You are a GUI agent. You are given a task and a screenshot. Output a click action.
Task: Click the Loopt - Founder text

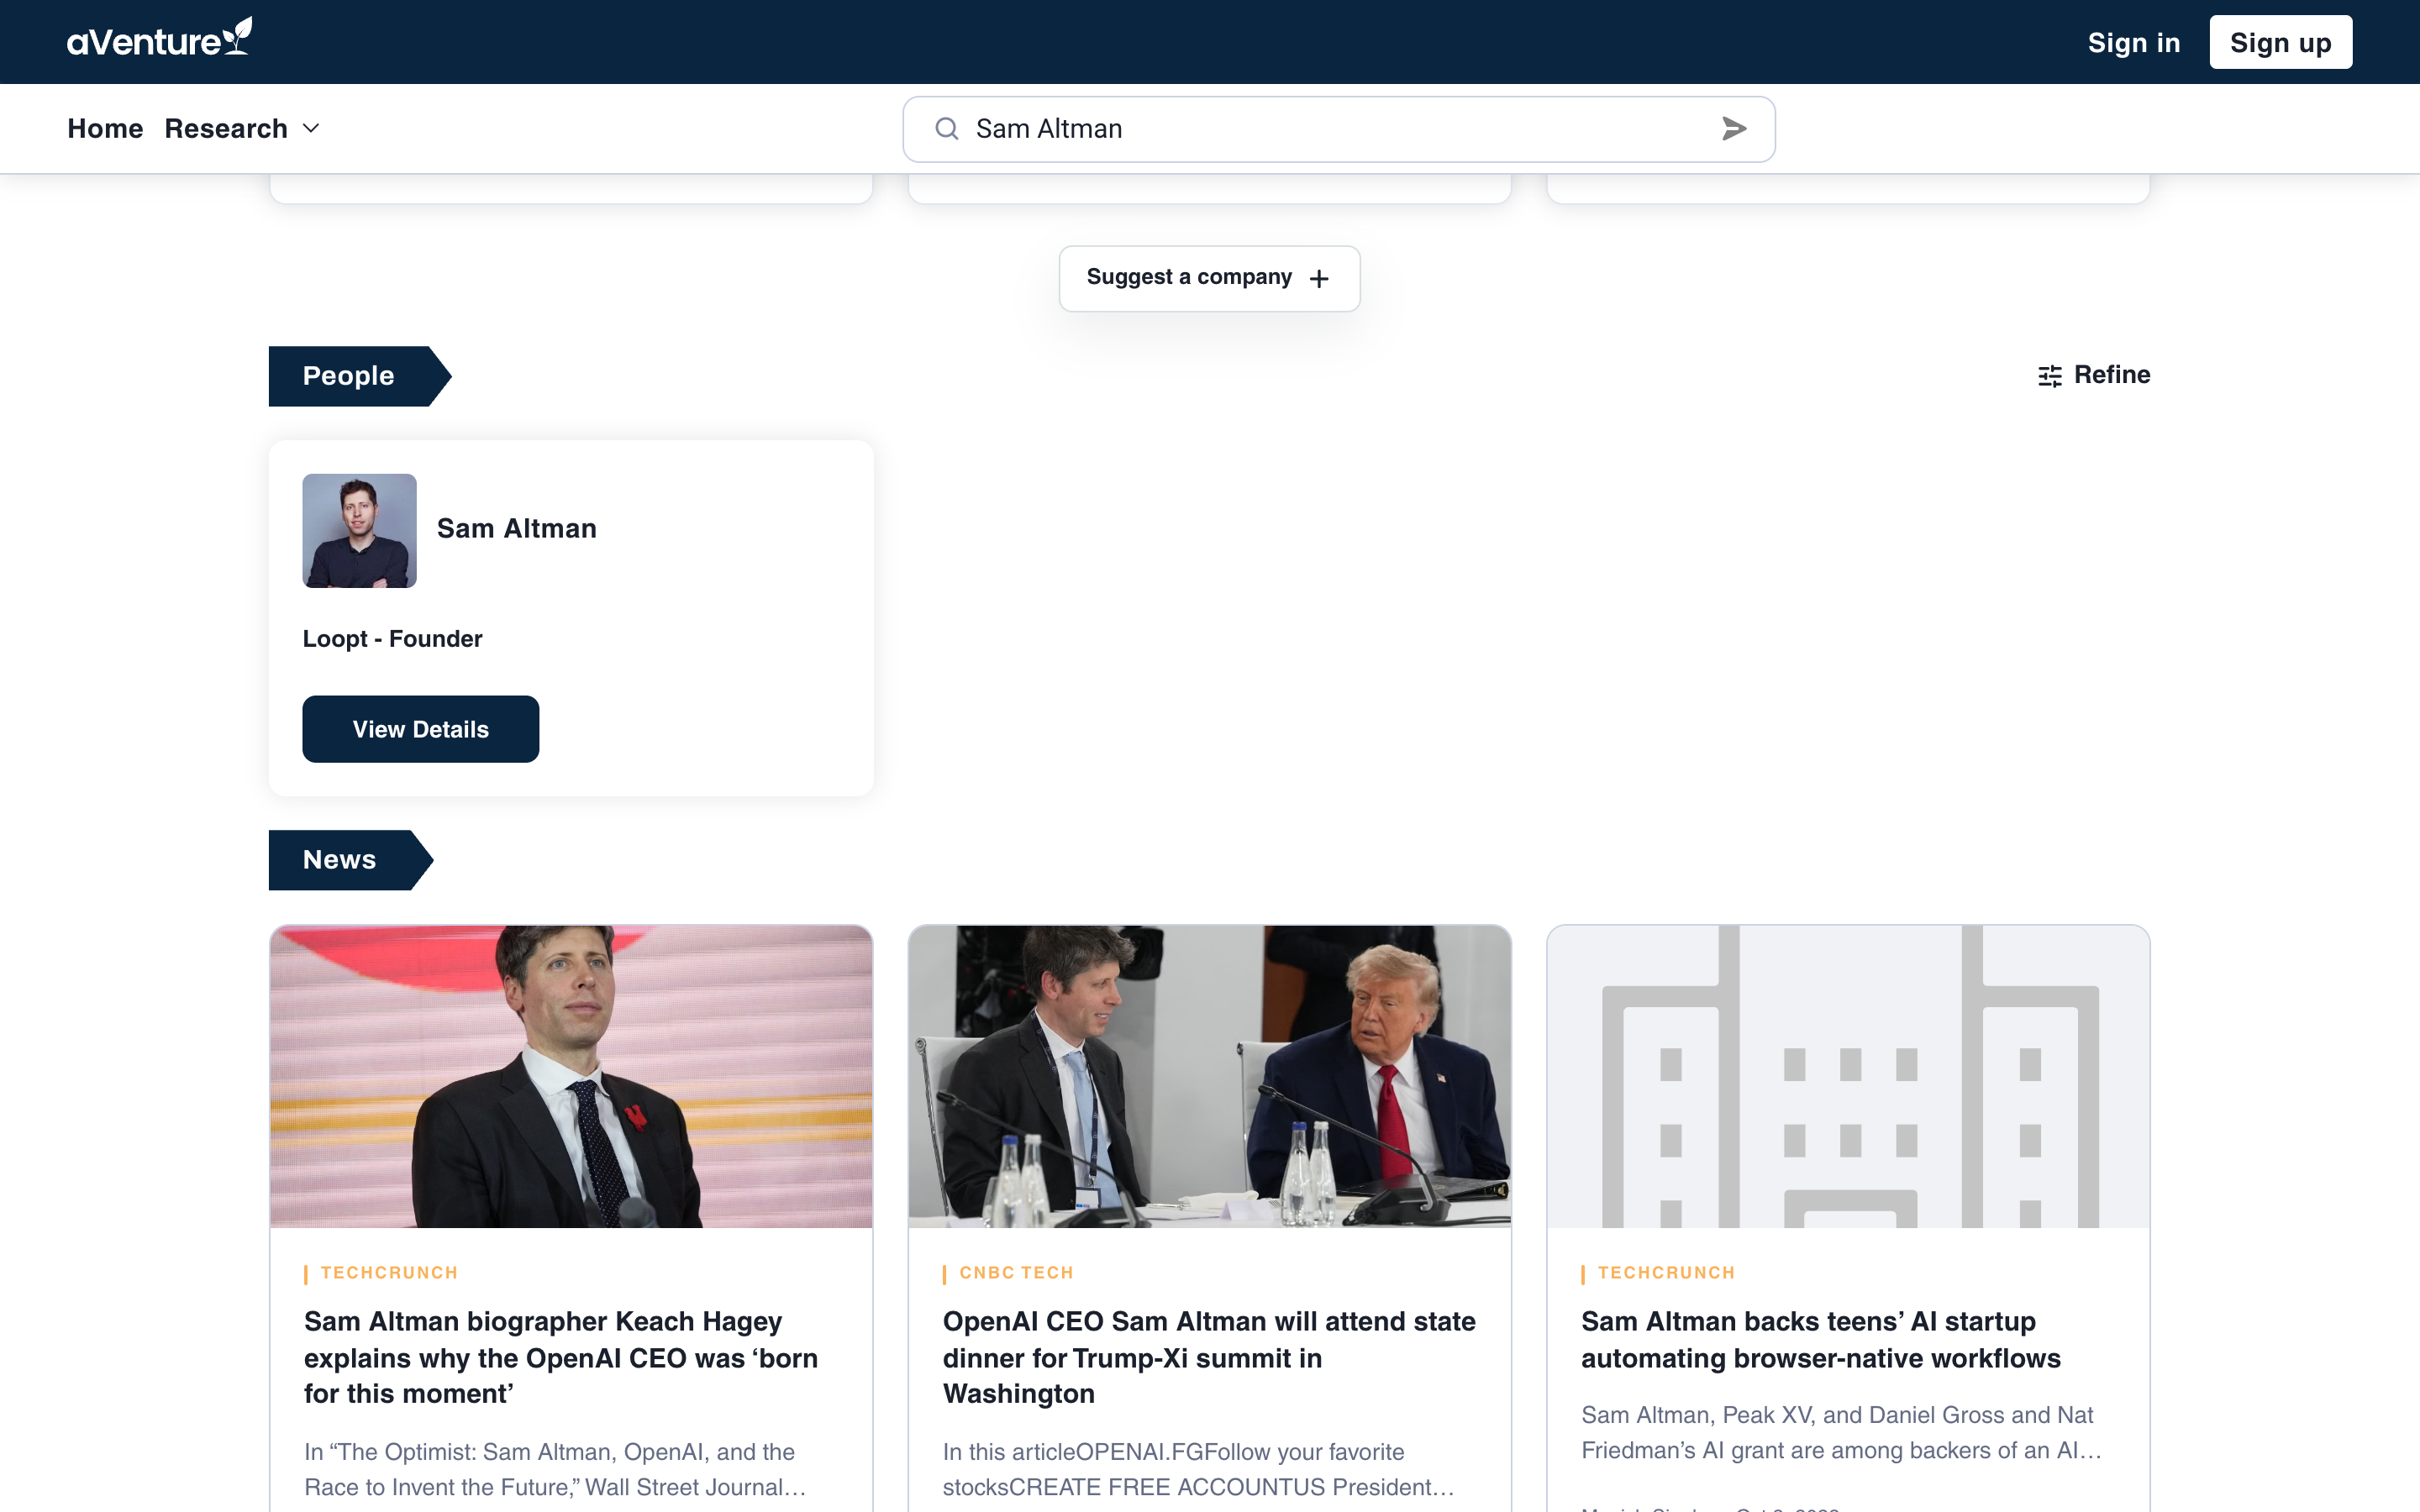(x=392, y=639)
